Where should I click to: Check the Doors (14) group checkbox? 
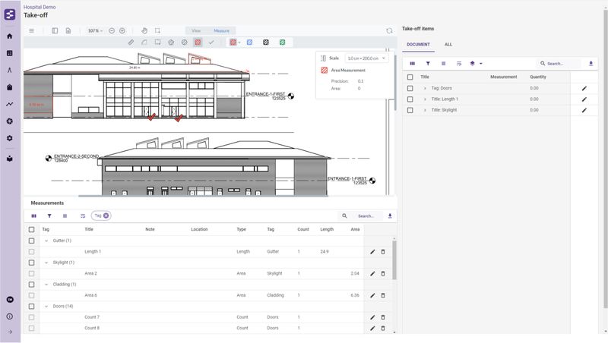[31, 307]
